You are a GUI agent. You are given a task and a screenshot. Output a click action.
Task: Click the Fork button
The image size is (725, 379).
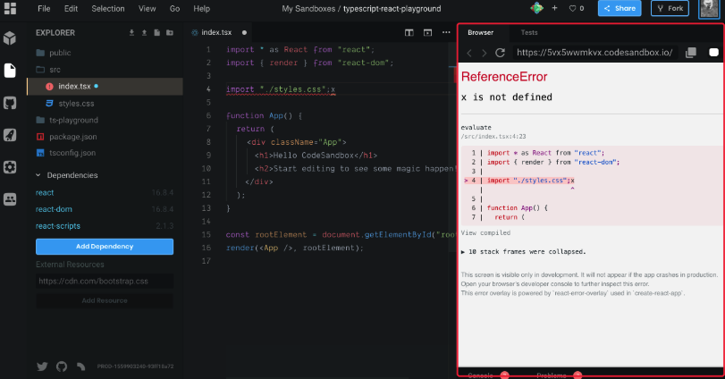point(670,8)
